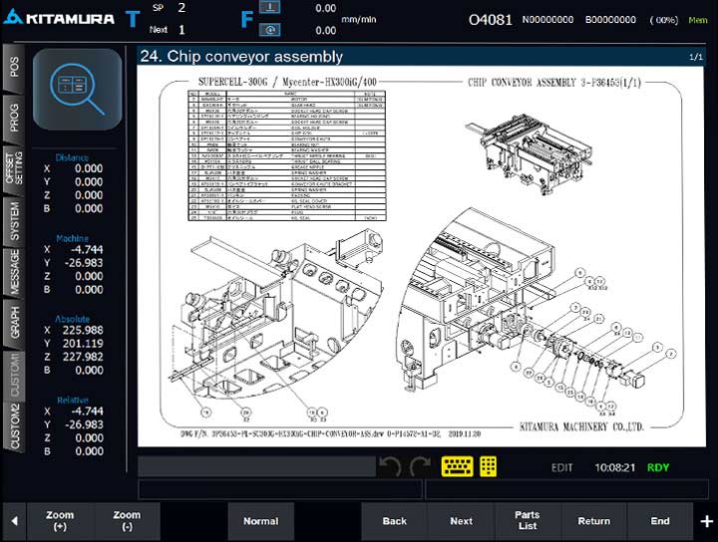Open the yellow on-screen keyboard icon
The image size is (718, 542).
tap(457, 466)
